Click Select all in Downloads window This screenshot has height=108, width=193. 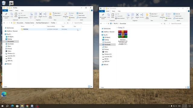[x=177, y=14]
